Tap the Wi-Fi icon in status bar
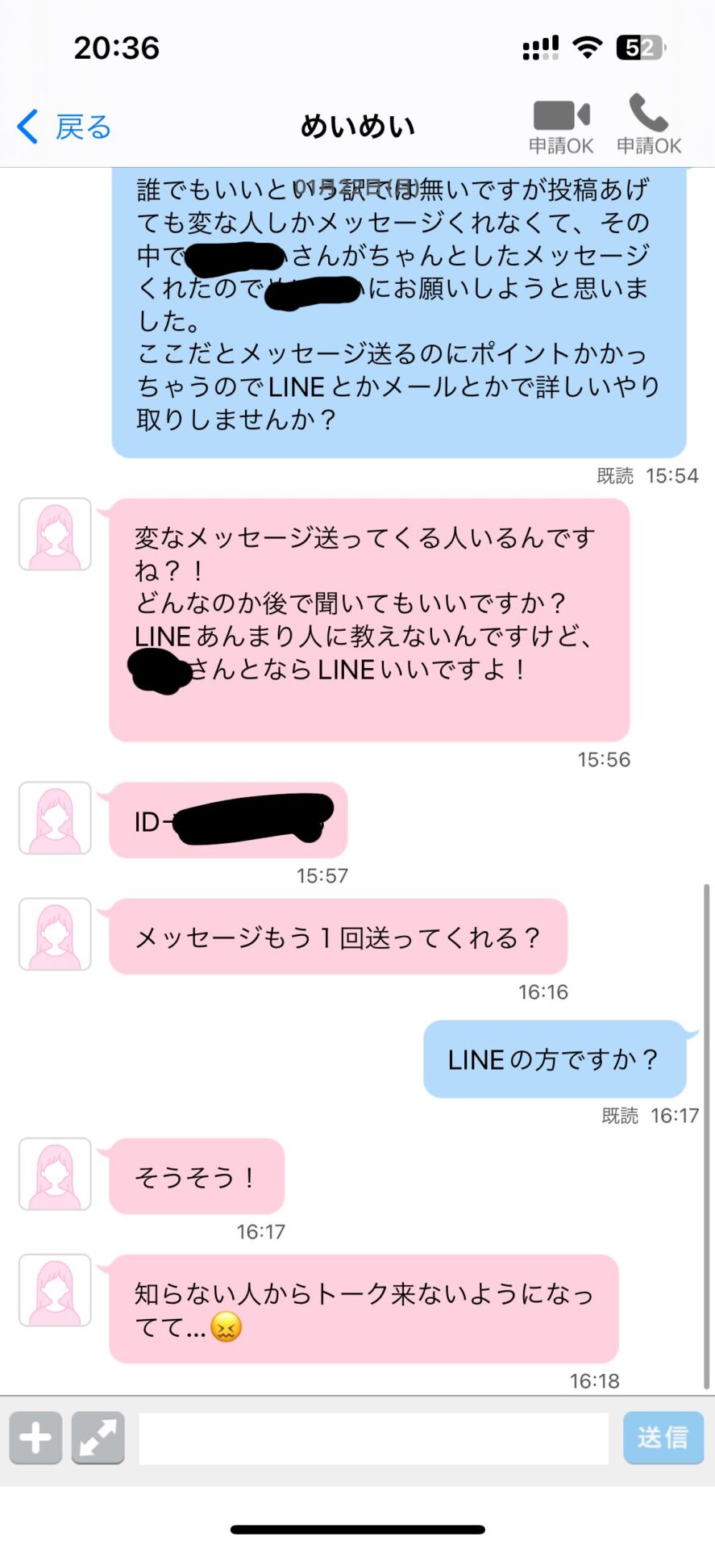The height and width of the screenshot is (1549, 715). click(x=588, y=48)
